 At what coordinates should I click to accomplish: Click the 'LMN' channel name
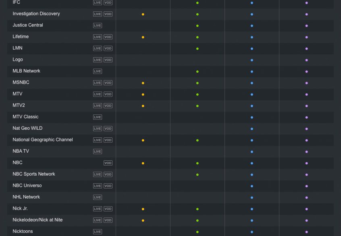tap(17, 48)
